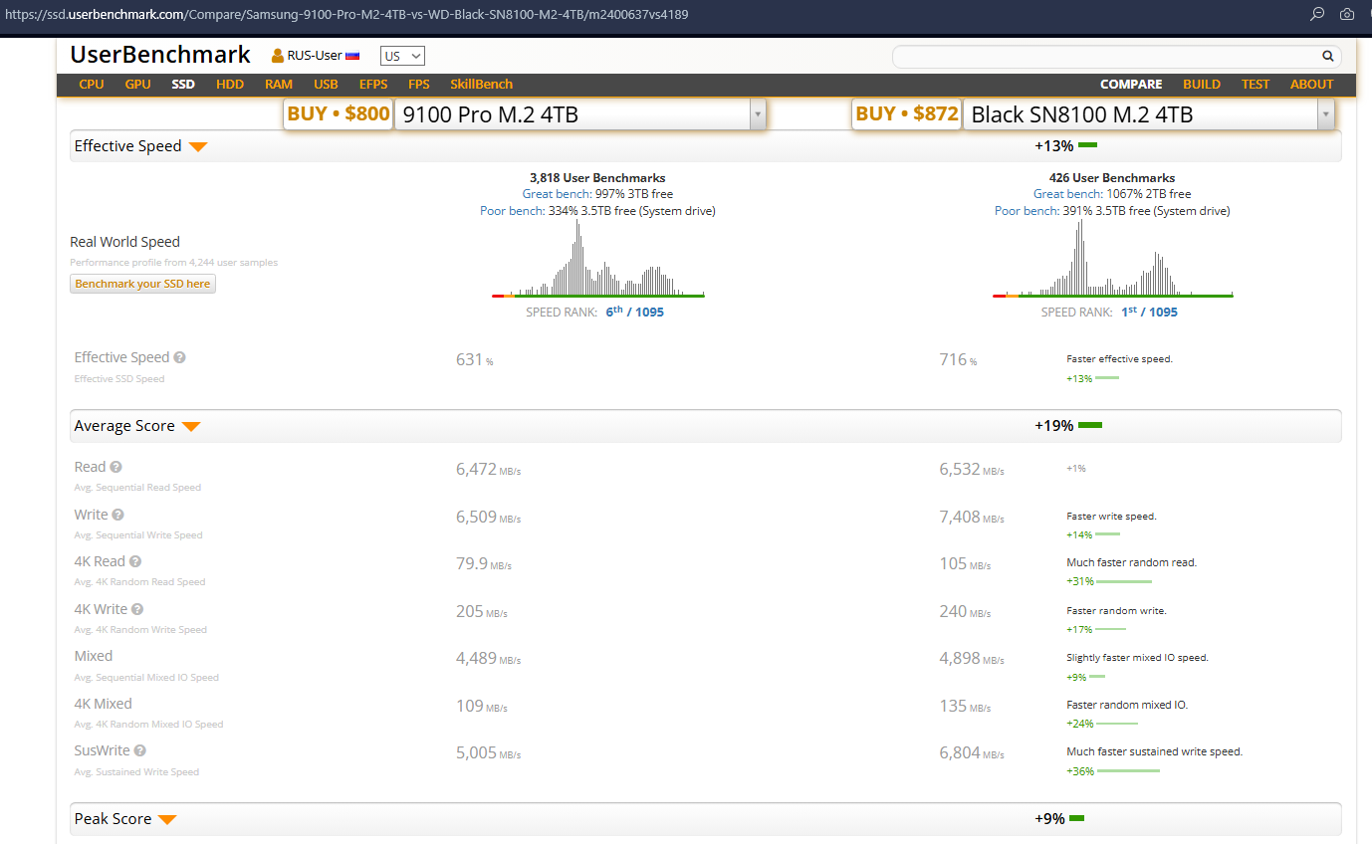This screenshot has width=1372, height=844.
Task: Open the GPU category
Action: click(138, 85)
